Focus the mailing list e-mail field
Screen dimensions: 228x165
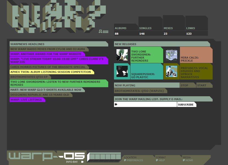pyautogui.click(x=145, y=105)
